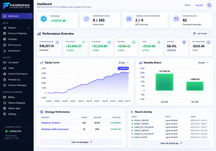Click the Trading Accounts server icon

coord(129,19)
